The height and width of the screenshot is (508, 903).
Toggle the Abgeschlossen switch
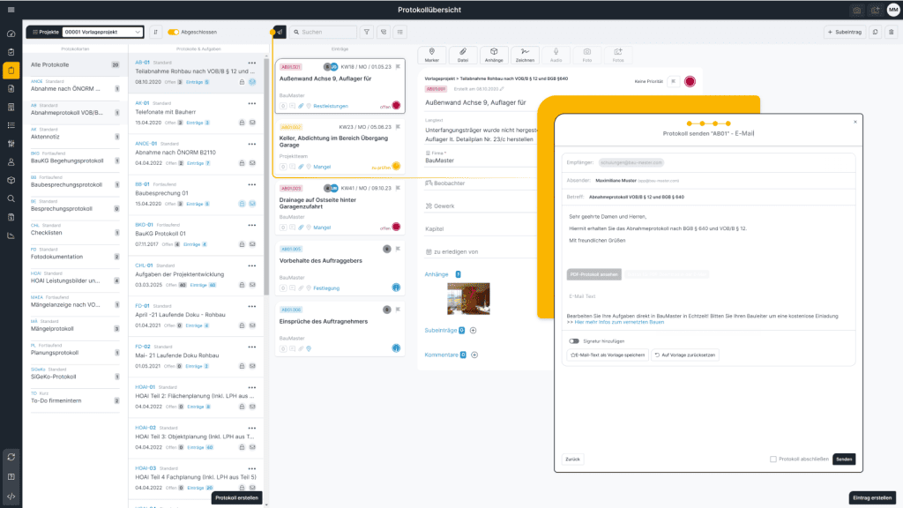174,32
